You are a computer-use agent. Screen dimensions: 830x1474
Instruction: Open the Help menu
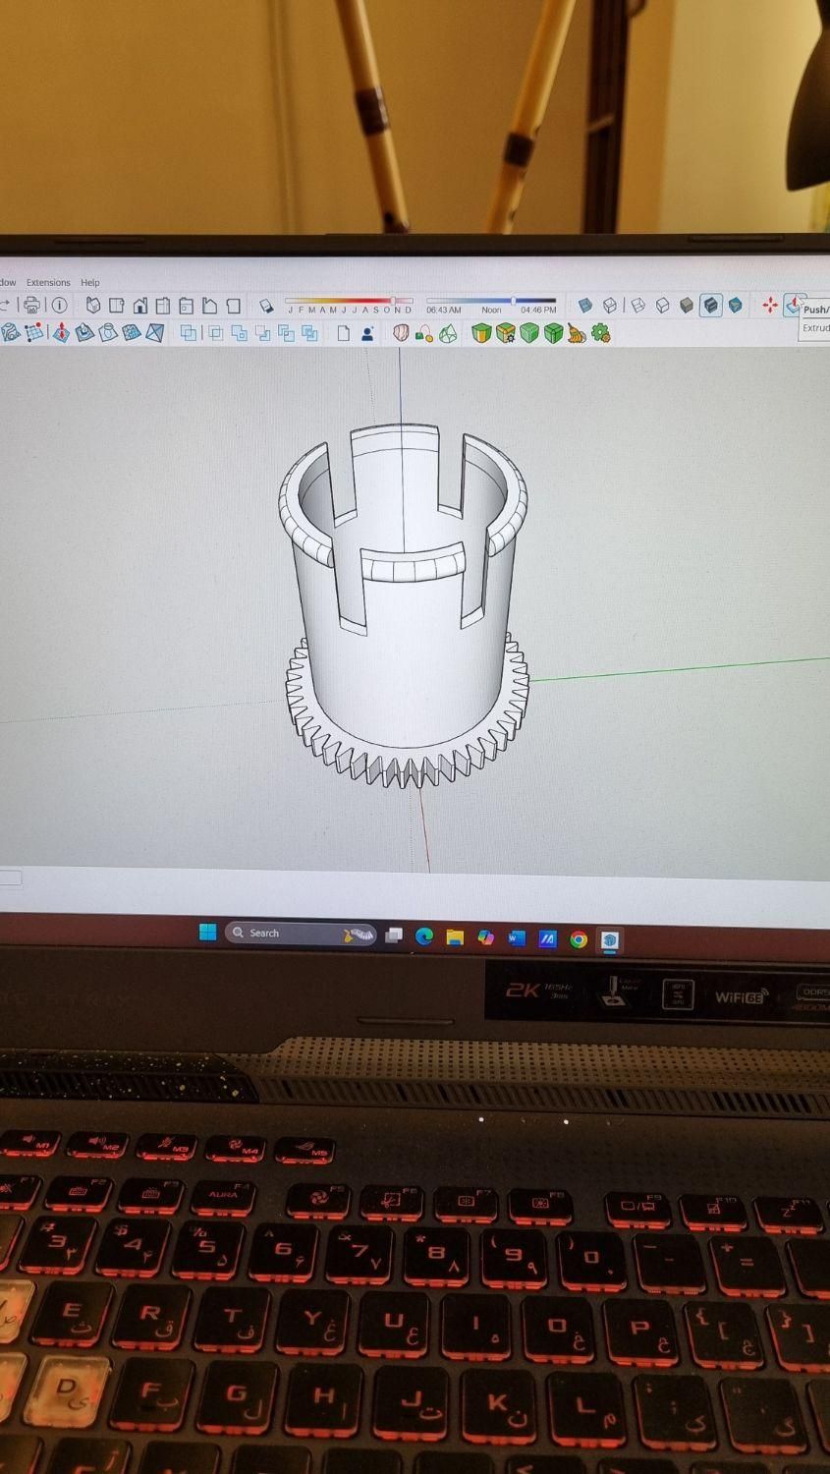[x=90, y=282]
